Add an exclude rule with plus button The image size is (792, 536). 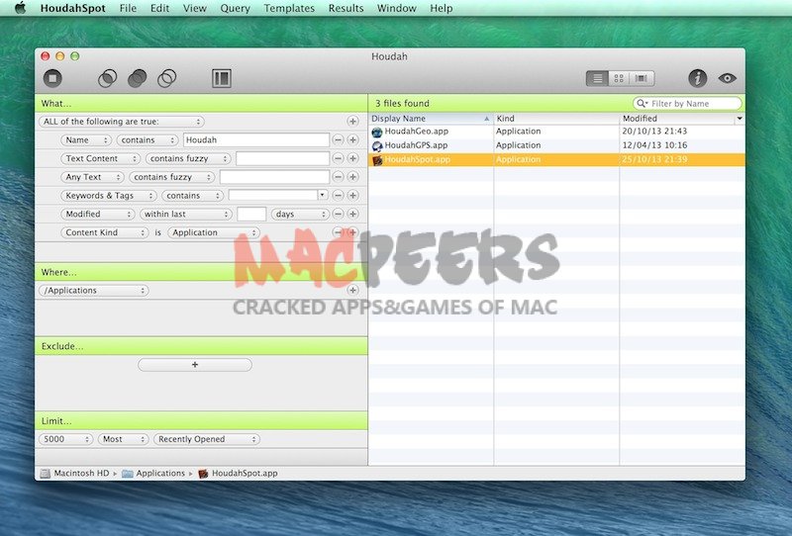coord(194,364)
